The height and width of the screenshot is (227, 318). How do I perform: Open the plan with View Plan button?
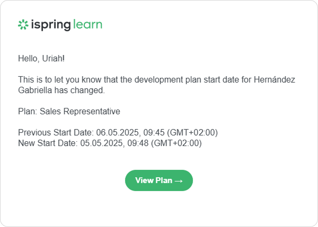click(158, 180)
